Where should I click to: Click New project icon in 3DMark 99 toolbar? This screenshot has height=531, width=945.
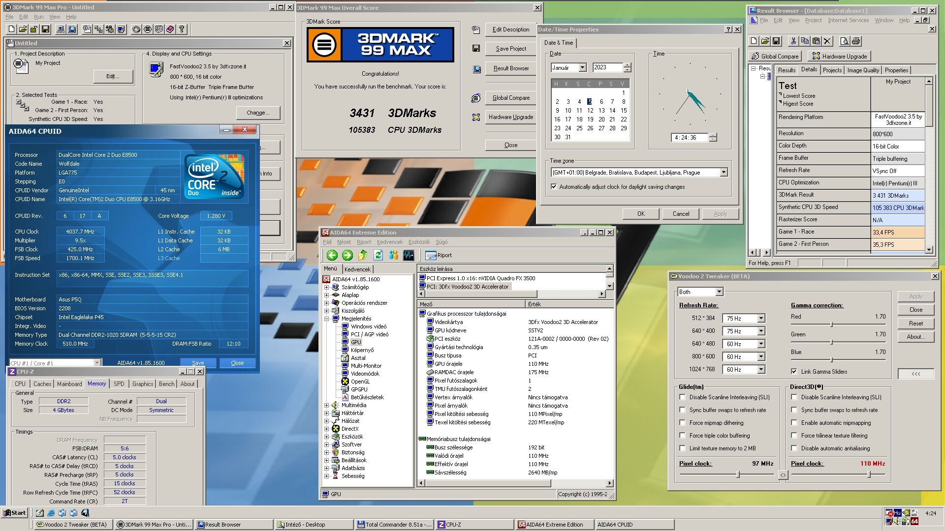click(12, 29)
